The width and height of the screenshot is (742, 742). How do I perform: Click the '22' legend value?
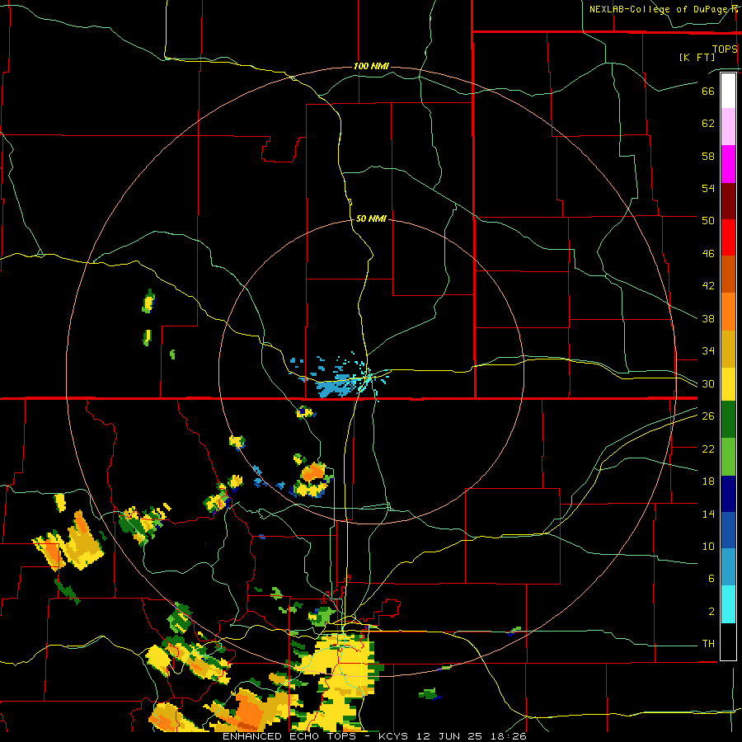point(708,448)
